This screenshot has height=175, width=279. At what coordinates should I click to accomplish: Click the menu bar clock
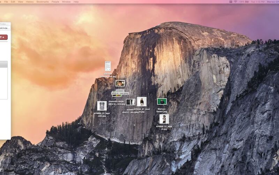258,2
